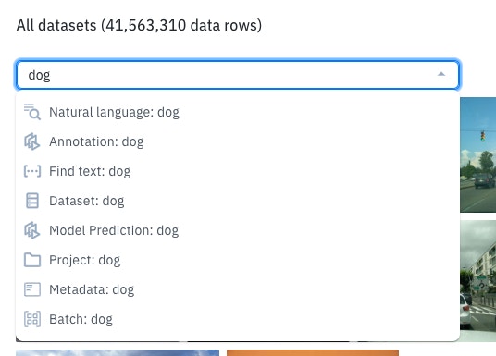
Task: Click the Project folder icon
Action: point(32,260)
